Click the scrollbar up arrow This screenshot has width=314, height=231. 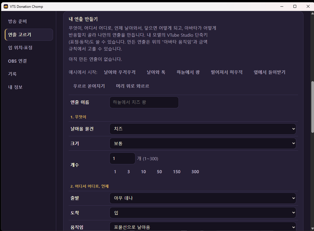coord(312,13)
